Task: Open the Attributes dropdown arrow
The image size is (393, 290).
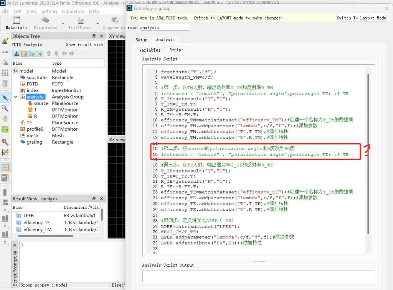Action: tap(97, 23)
